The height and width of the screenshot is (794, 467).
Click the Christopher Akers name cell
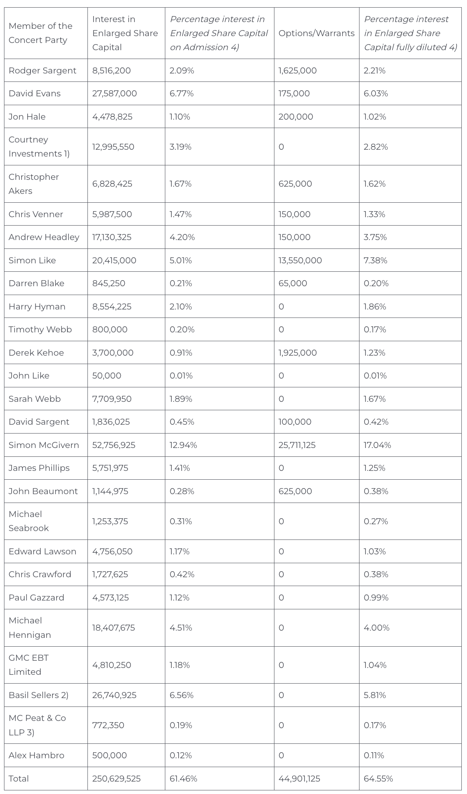(34, 184)
